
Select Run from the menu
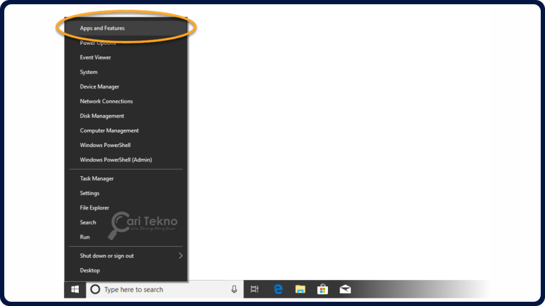click(x=84, y=236)
